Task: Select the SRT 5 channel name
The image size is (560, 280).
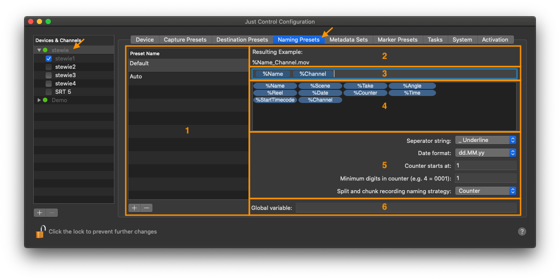Action: click(x=63, y=92)
